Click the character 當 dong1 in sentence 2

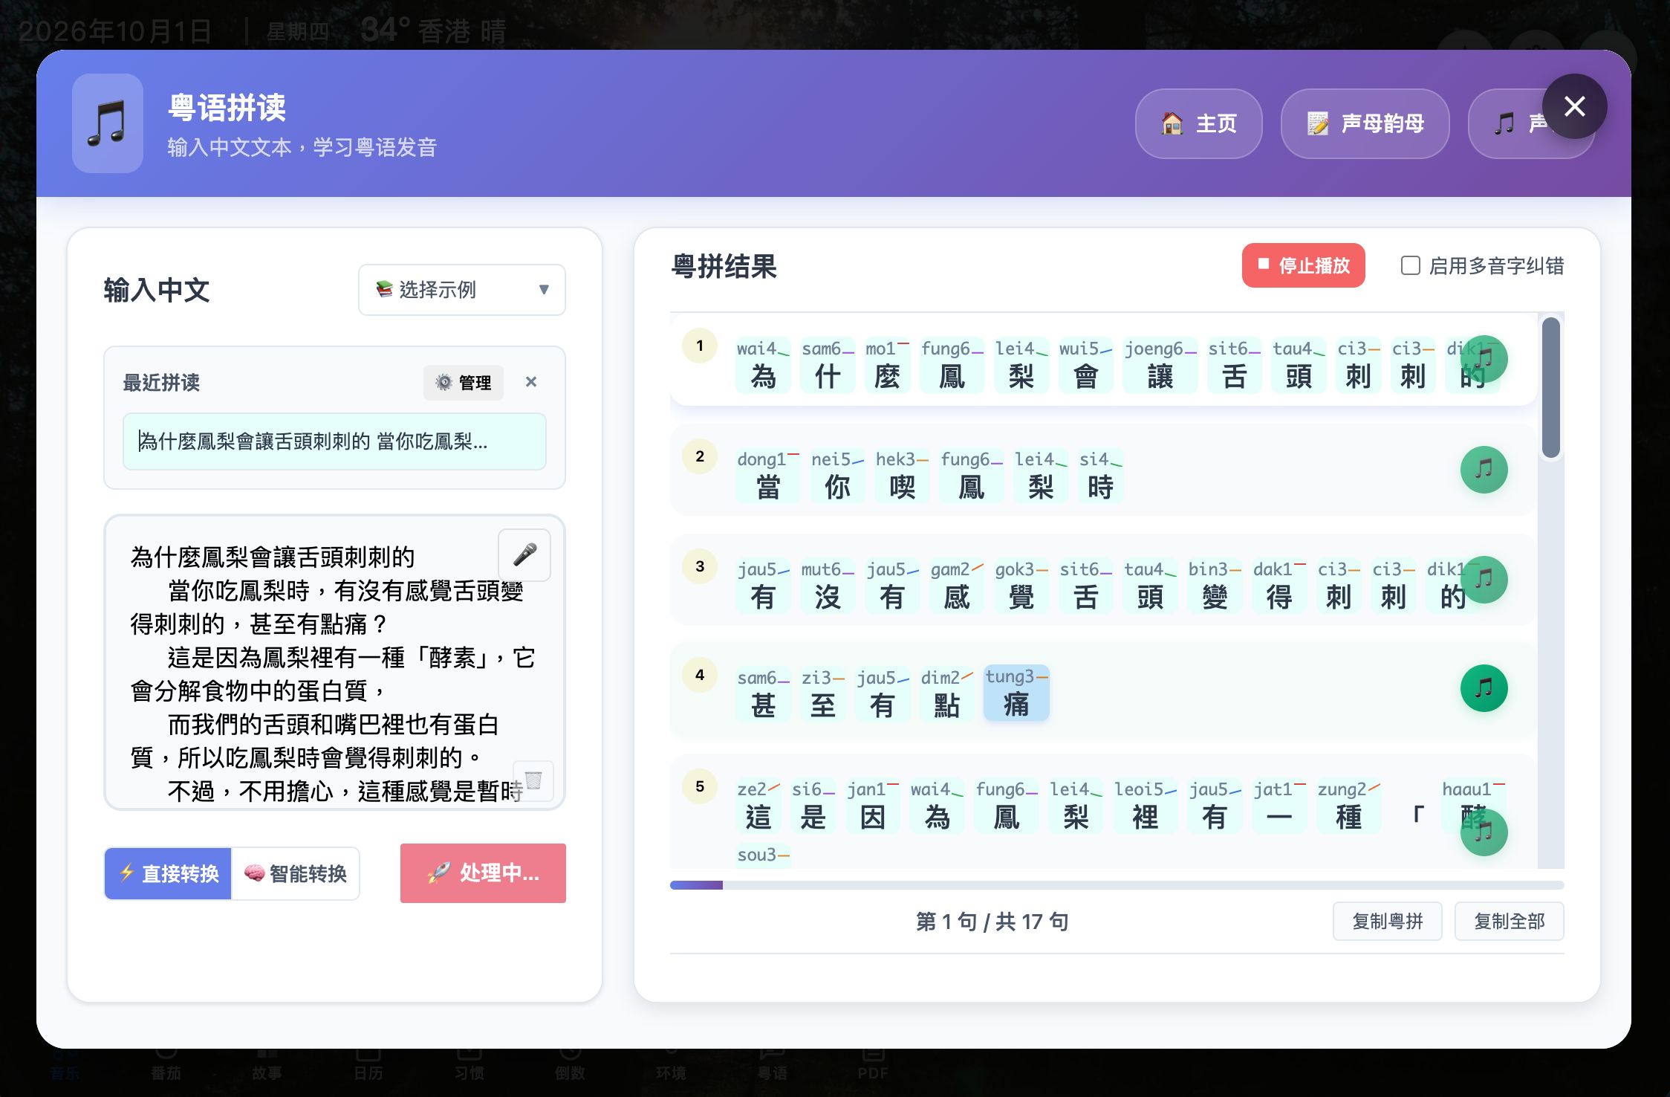[x=767, y=475]
